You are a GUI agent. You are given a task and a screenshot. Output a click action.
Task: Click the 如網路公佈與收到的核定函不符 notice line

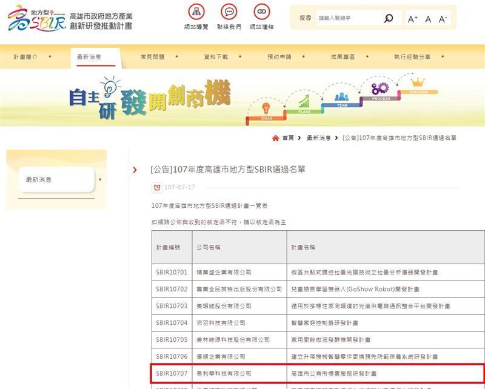click(x=219, y=222)
